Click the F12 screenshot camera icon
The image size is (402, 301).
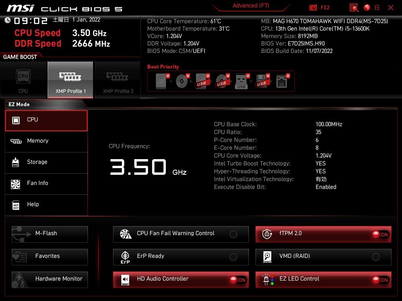coord(313,8)
